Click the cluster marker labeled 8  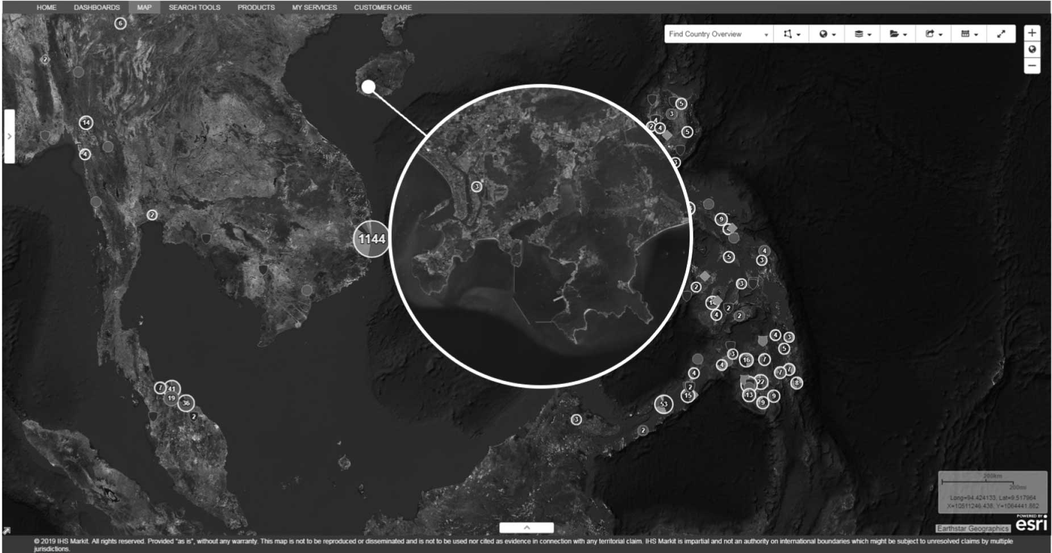click(x=797, y=383)
